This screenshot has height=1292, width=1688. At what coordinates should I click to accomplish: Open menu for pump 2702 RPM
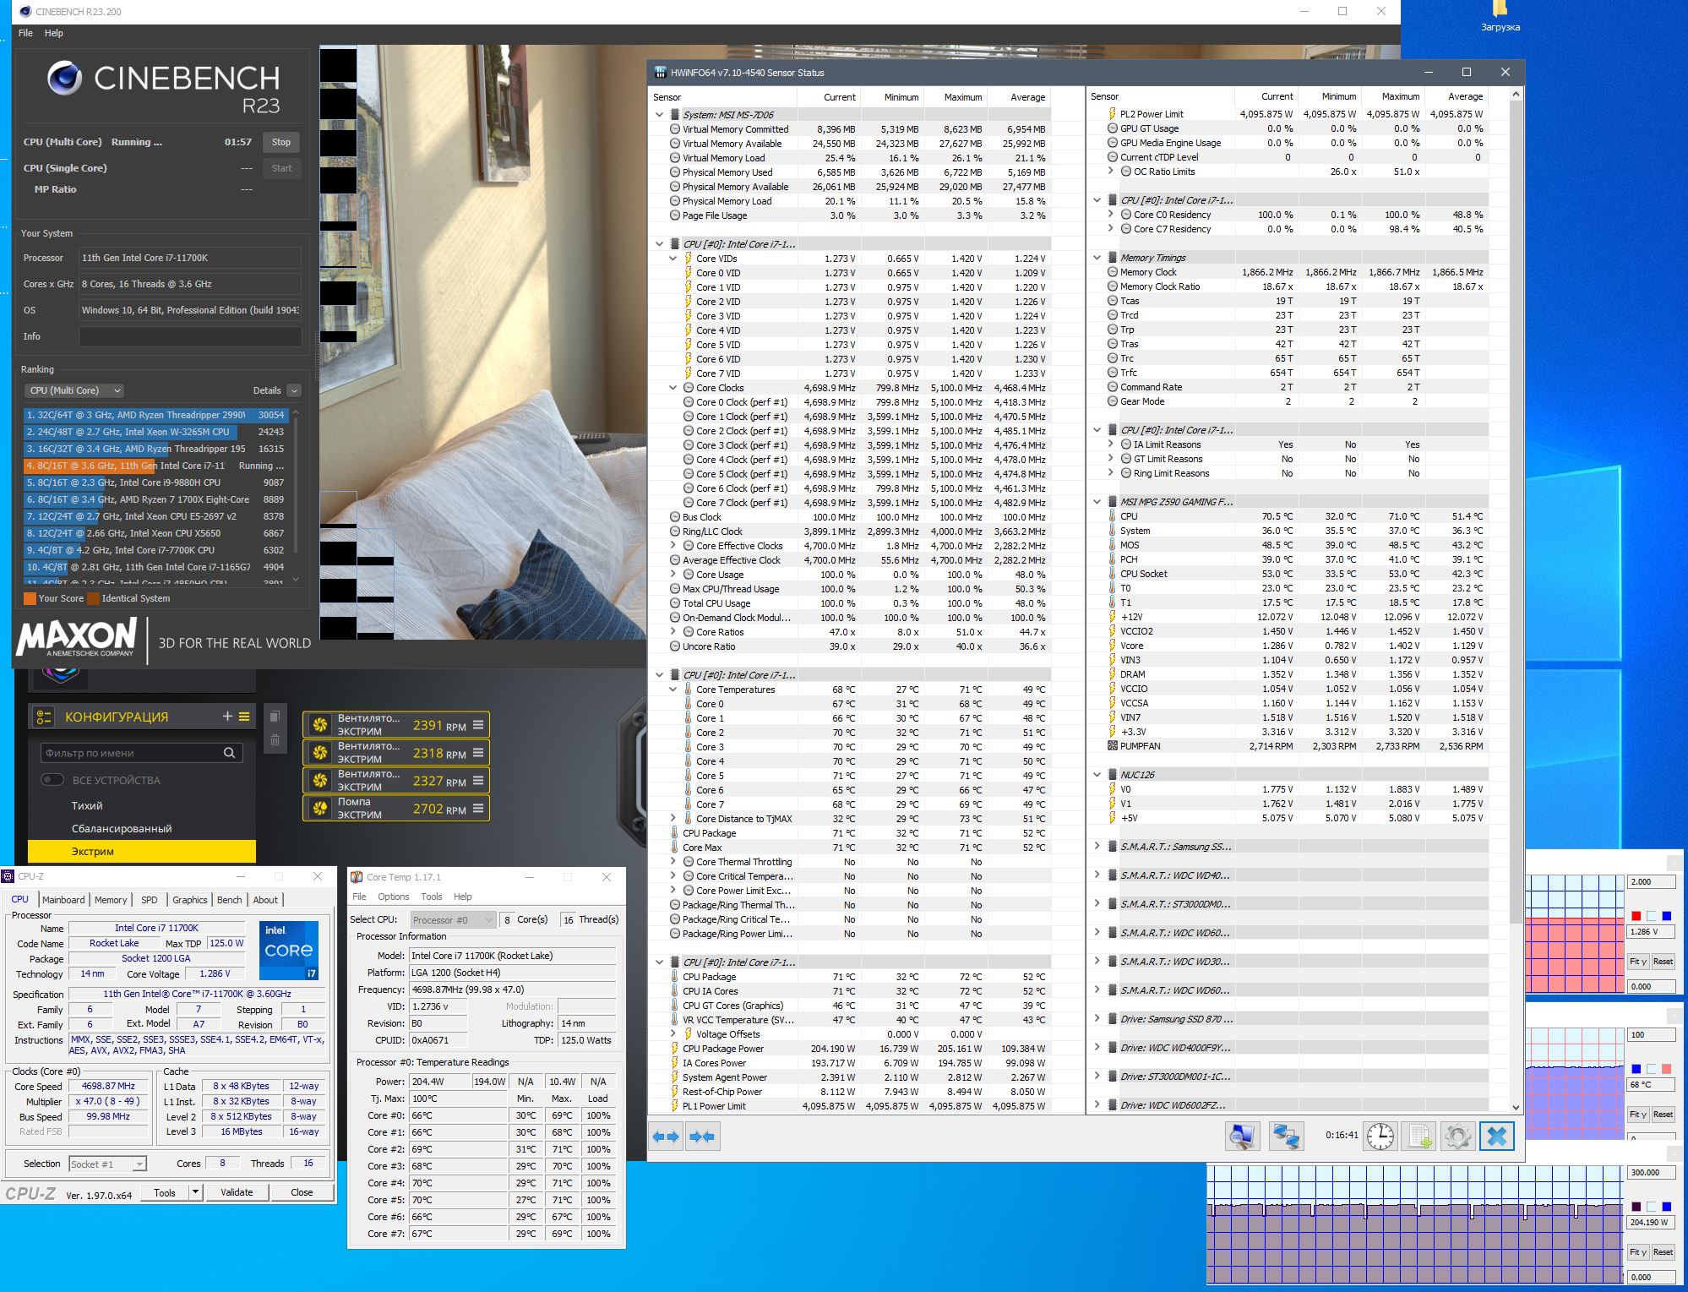[478, 808]
